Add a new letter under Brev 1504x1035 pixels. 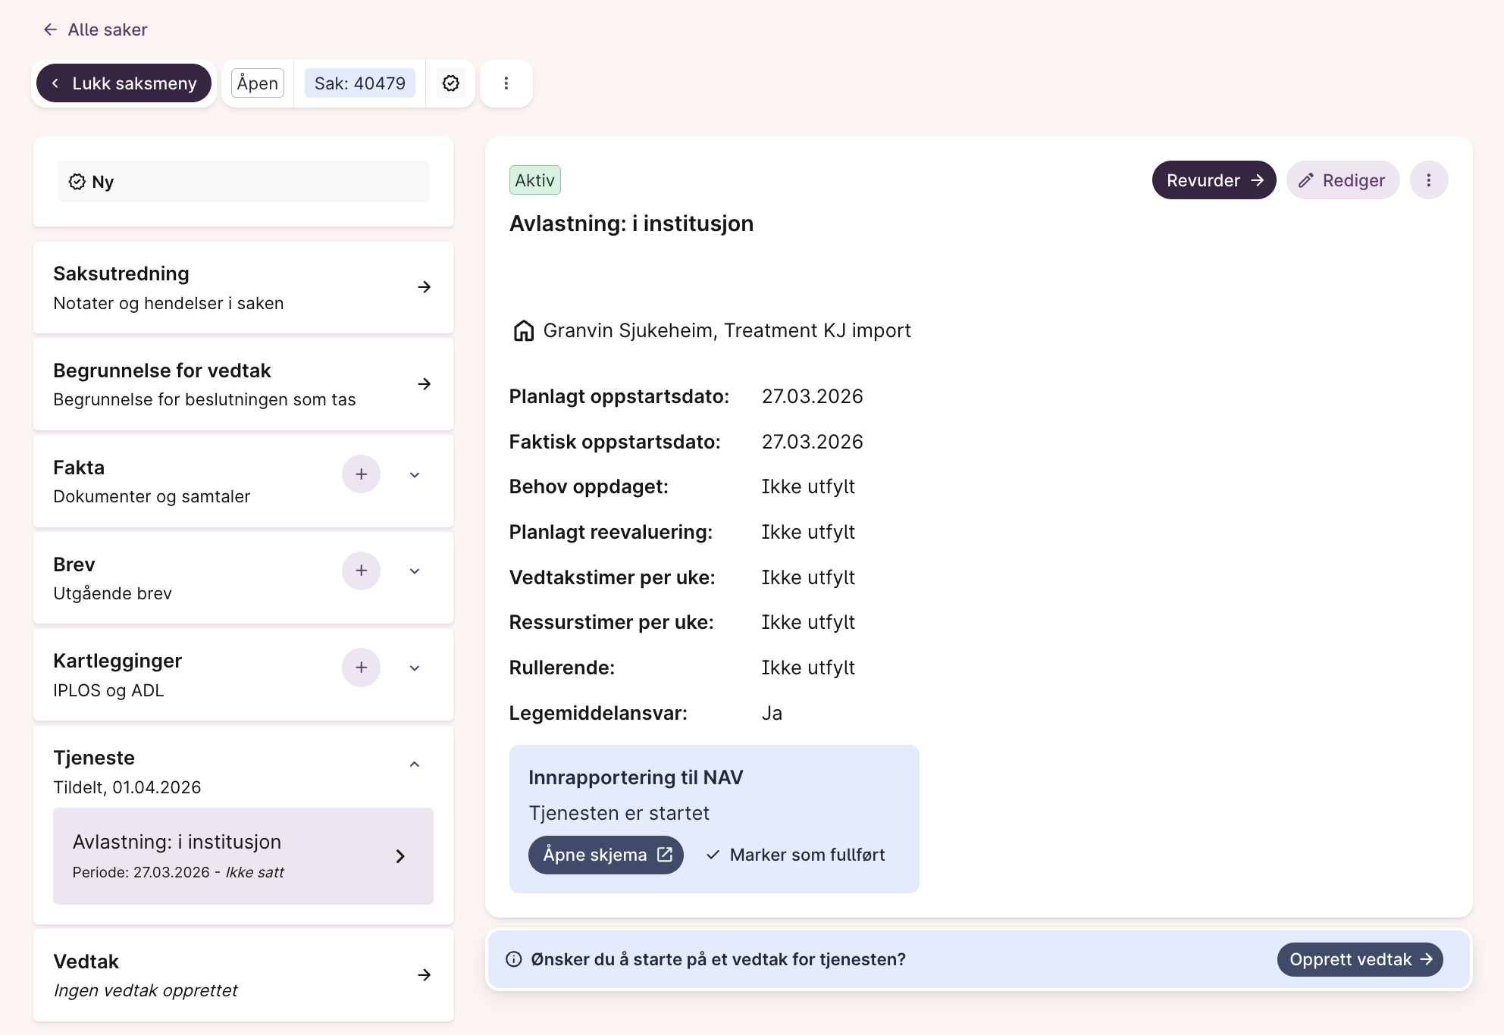pyautogui.click(x=361, y=571)
